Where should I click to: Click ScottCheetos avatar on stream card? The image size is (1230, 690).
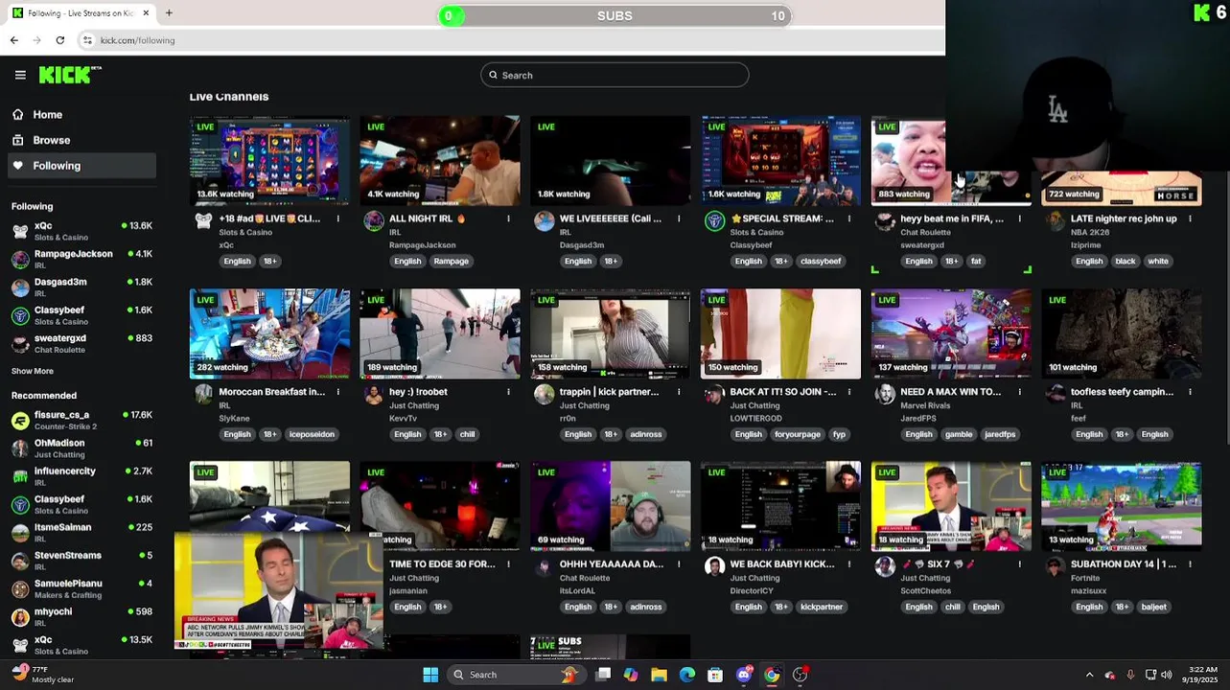[885, 566]
